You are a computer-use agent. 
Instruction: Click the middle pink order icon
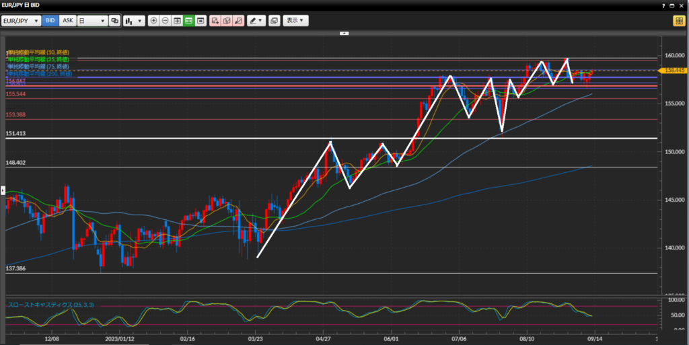pos(227,21)
